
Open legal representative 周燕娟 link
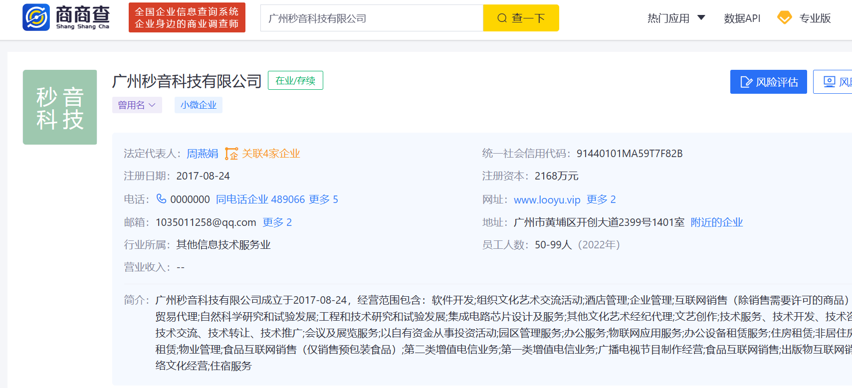pos(203,154)
